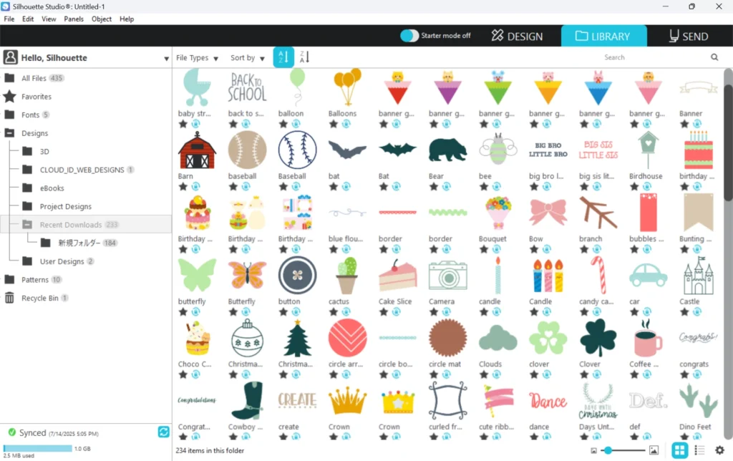Open the Panels menu
The image size is (733, 461).
tap(74, 19)
